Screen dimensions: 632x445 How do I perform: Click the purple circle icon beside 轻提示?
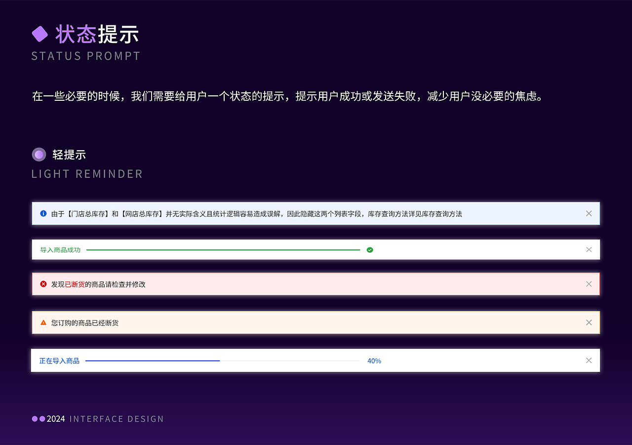[x=39, y=154]
